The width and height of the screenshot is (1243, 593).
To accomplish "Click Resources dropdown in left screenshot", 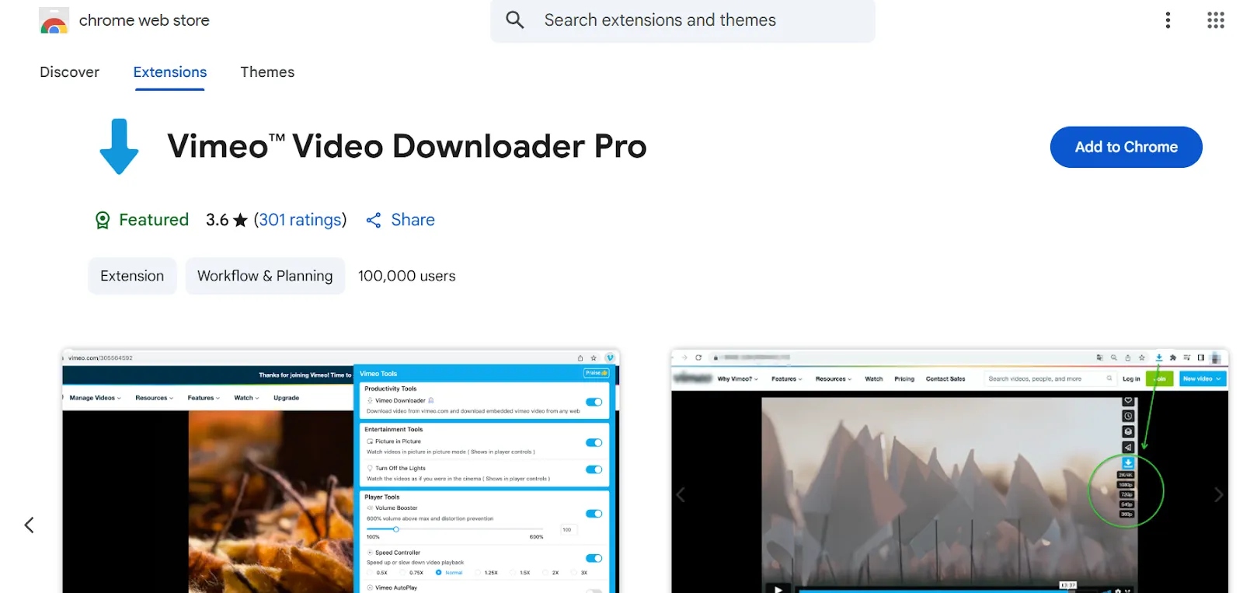I will 154,398.
